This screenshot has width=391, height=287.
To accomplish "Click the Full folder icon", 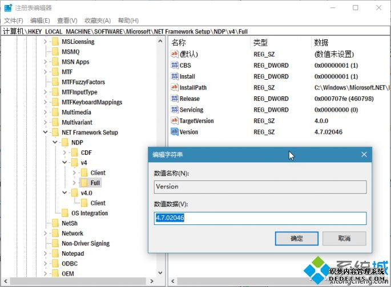I will 84,183.
